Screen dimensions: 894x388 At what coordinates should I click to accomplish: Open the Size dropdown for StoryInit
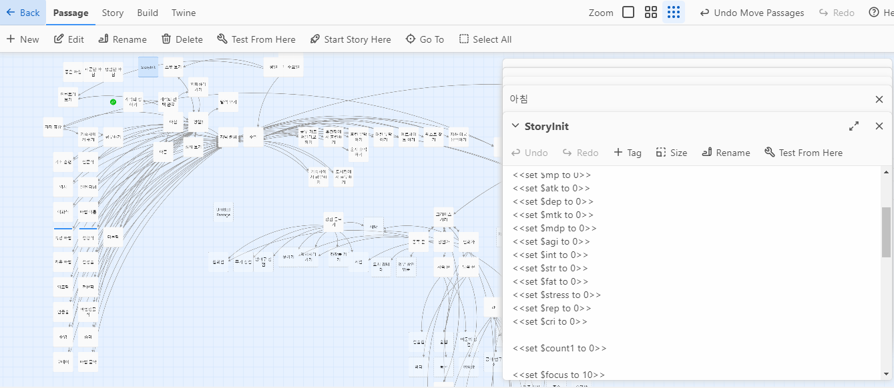tap(672, 153)
